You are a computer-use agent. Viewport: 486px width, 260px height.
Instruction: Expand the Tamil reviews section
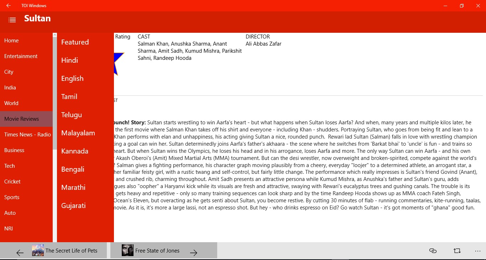tap(69, 97)
